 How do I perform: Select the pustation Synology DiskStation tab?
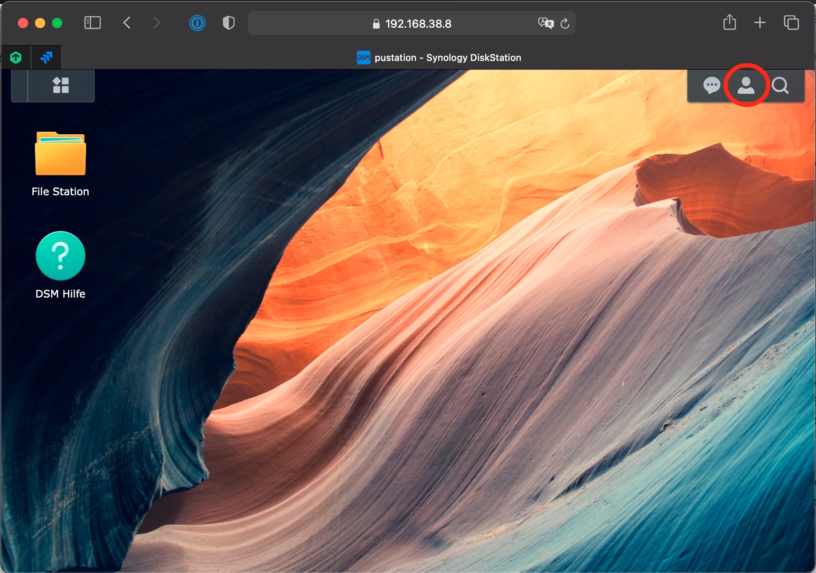[439, 58]
